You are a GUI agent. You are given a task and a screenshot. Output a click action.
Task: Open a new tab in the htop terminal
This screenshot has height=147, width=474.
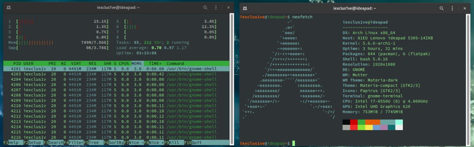pyautogui.click(x=8, y=7)
